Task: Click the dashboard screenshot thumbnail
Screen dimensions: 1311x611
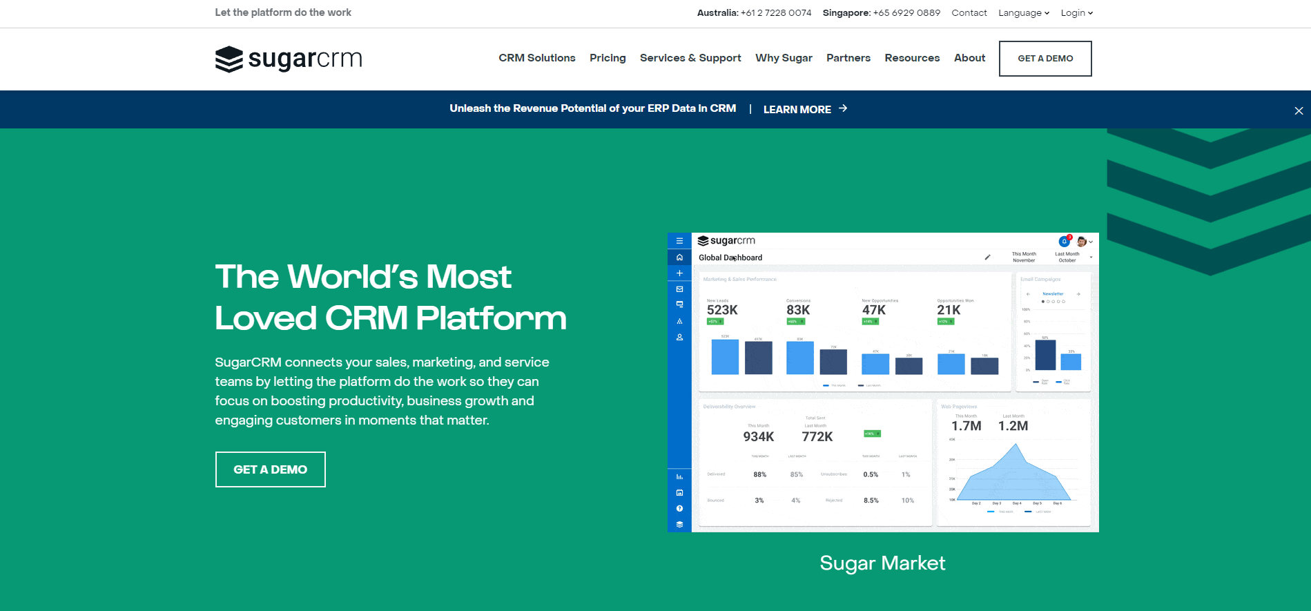Action: pyautogui.click(x=883, y=382)
